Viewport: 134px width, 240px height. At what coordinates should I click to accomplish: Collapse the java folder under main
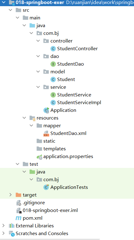click(x=24, y=25)
